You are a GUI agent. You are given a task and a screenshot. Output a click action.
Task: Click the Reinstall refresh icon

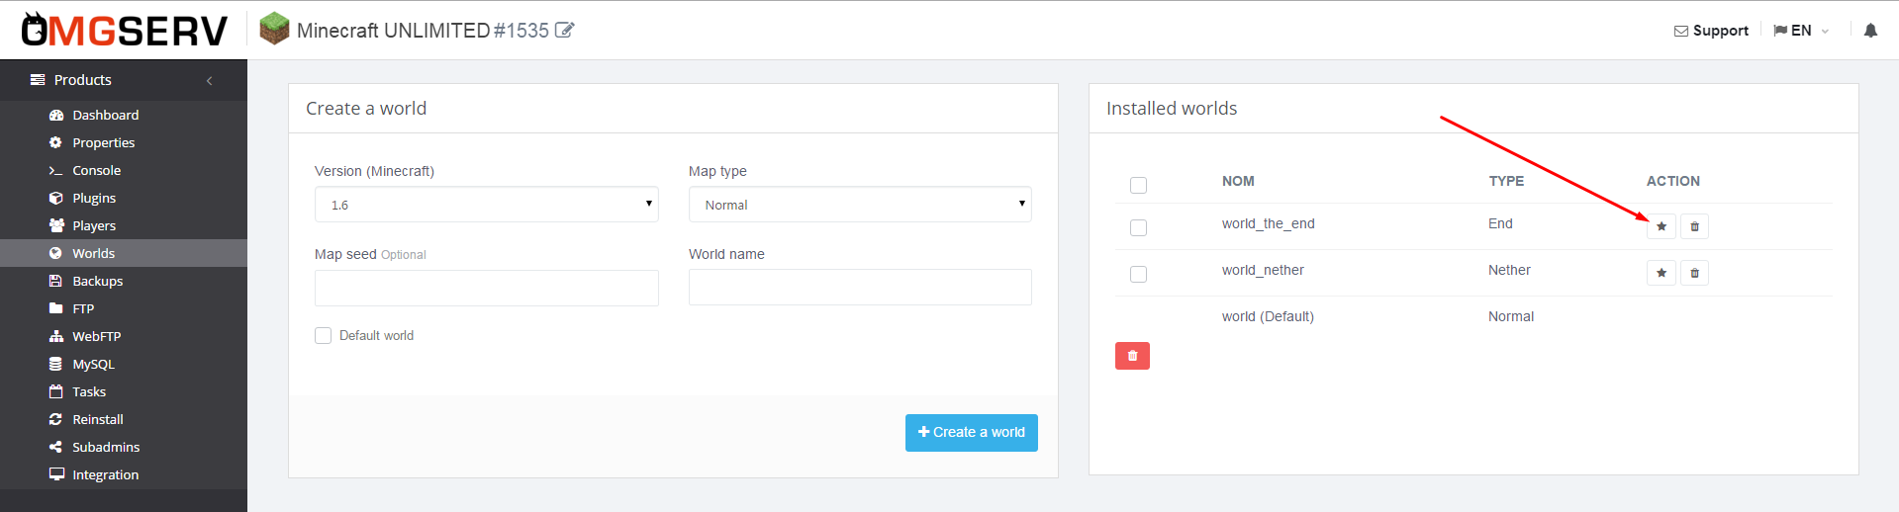point(56,419)
